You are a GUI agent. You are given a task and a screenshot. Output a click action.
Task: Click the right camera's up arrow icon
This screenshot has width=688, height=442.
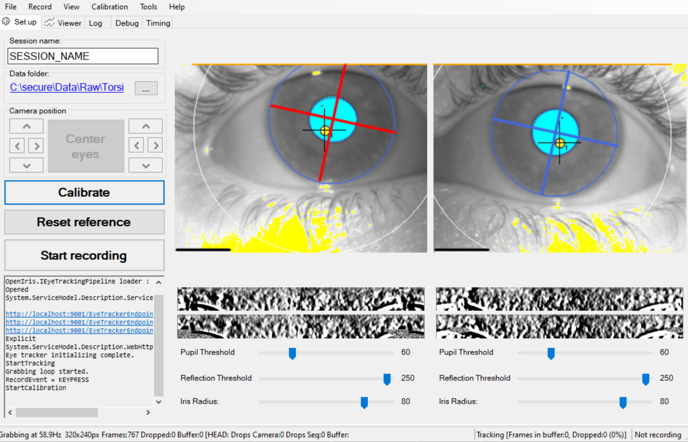146,126
